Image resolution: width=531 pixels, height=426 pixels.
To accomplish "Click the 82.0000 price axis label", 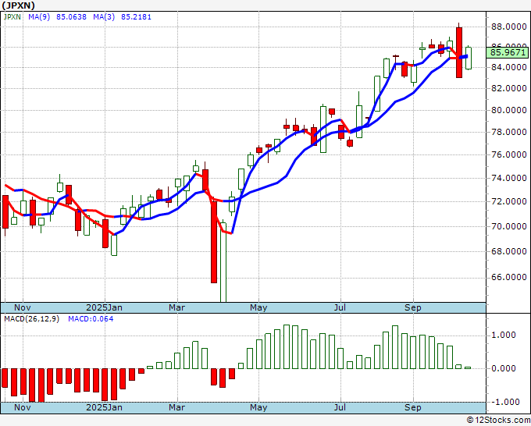I will pos(508,89).
